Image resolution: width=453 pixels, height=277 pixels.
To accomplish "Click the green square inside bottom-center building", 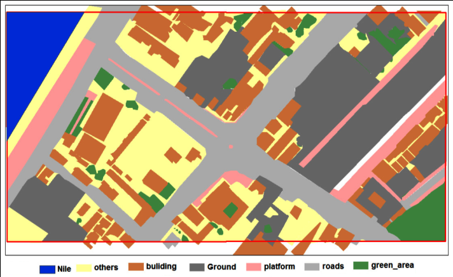I will (x=230, y=210).
